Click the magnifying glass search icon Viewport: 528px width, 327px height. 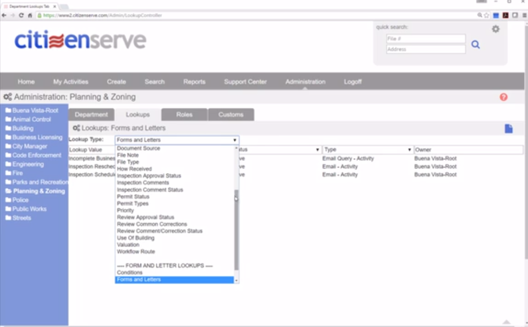pos(475,45)
